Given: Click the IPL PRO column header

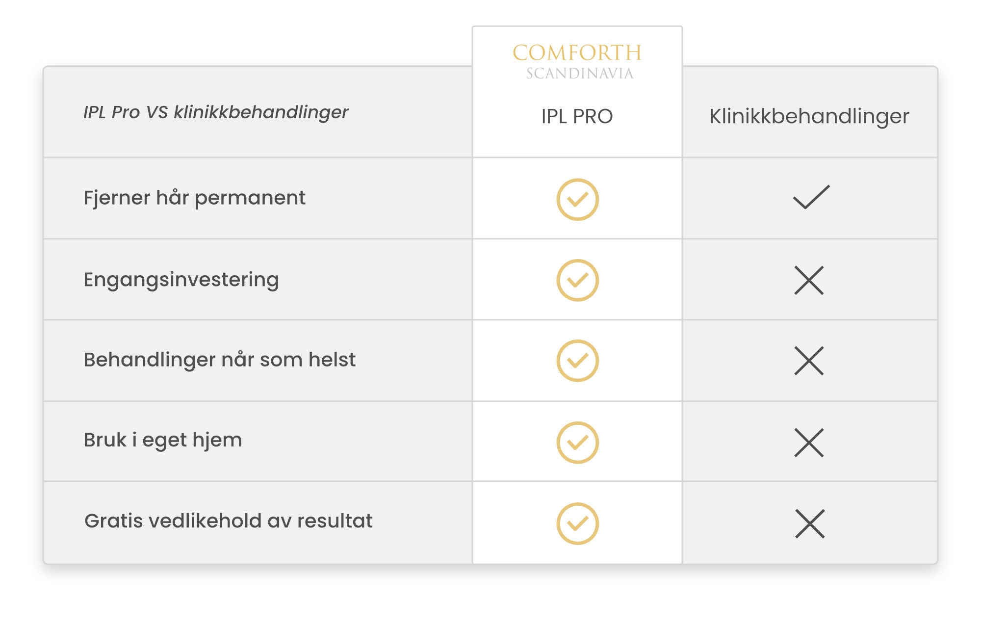Looking at the screenshot, I should pyautogui.click(x=577, y=117).
